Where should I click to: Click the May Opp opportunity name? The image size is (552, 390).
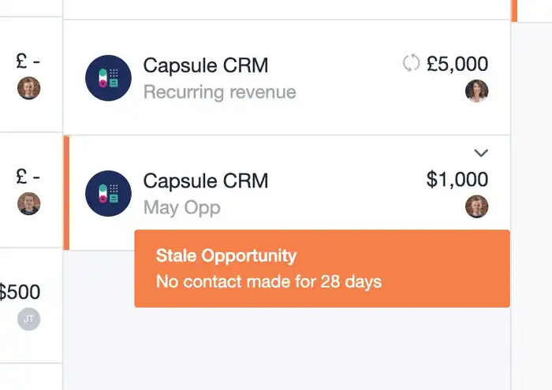(182, 208)
